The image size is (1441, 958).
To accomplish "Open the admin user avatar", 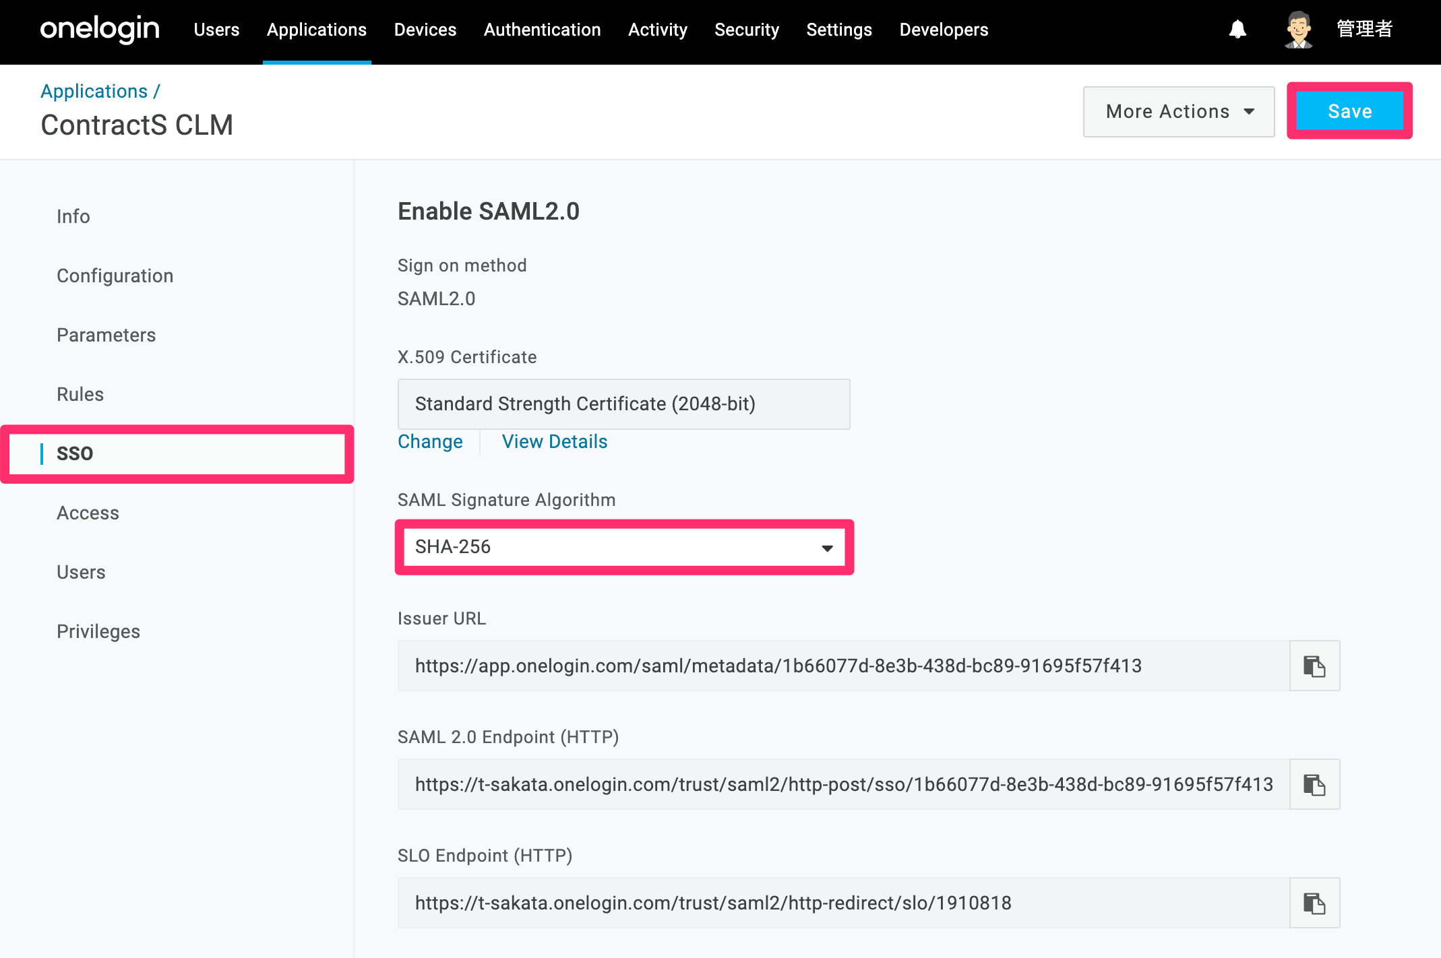I will 1298,30.
